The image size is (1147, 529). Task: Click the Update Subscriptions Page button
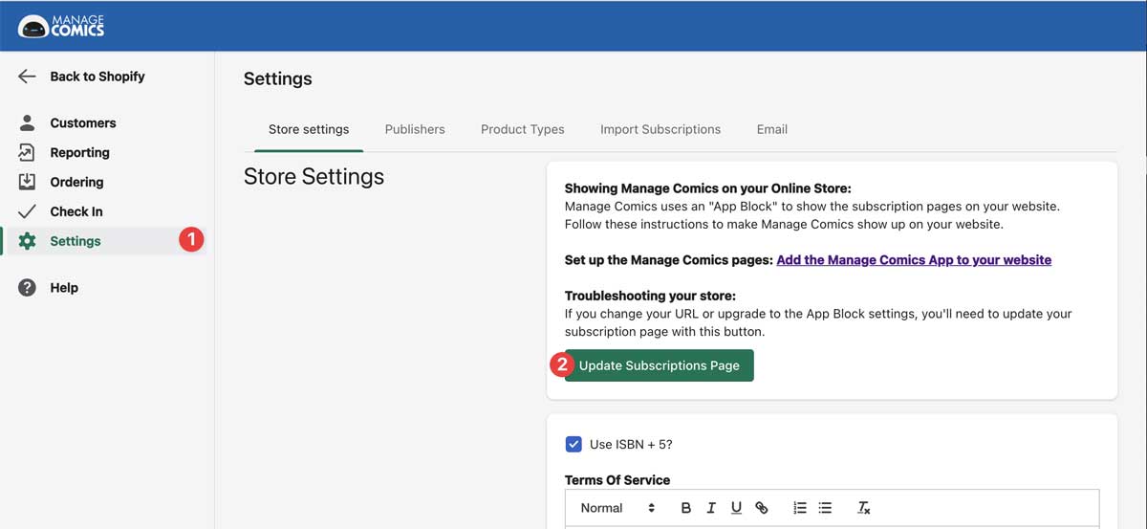pos(659,365)
